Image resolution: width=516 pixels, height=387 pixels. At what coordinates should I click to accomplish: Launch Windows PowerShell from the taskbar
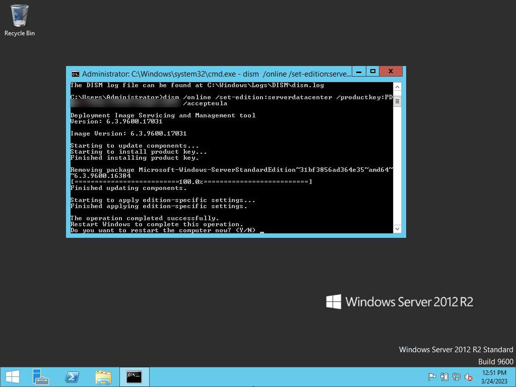tap(72, 377)
